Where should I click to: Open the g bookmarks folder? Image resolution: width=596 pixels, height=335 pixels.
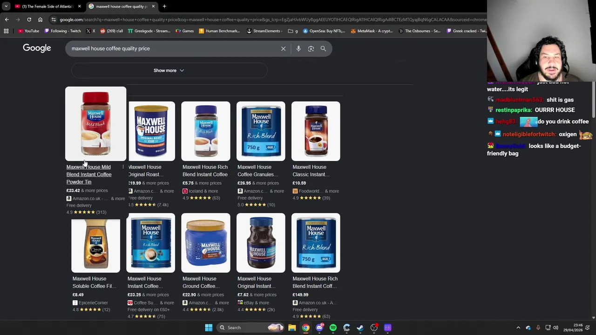(x=292, y=31)
